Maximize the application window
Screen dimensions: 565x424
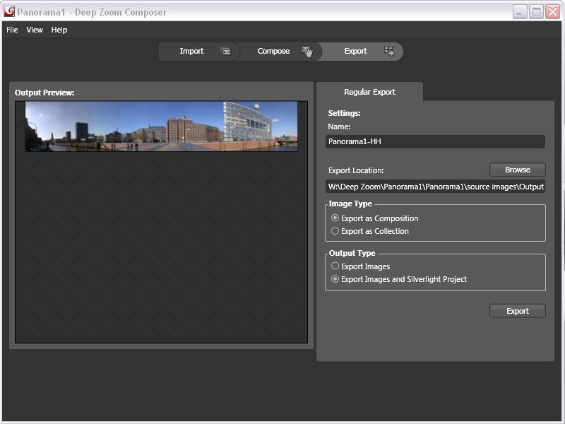coord(536,11)
